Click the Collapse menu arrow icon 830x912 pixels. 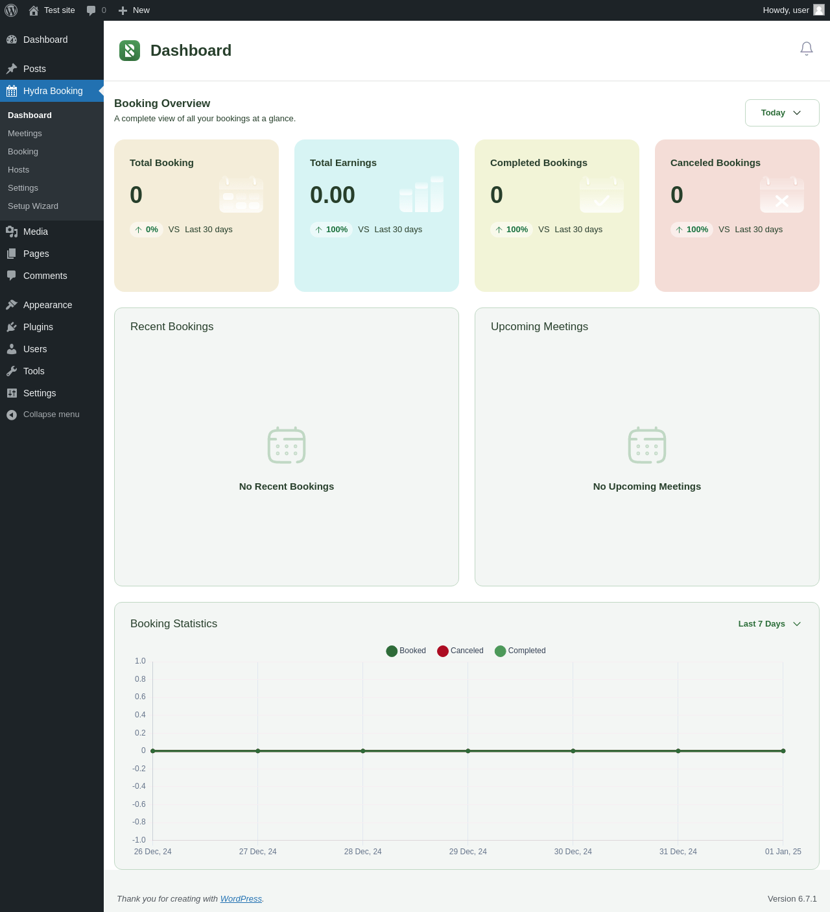12,414
